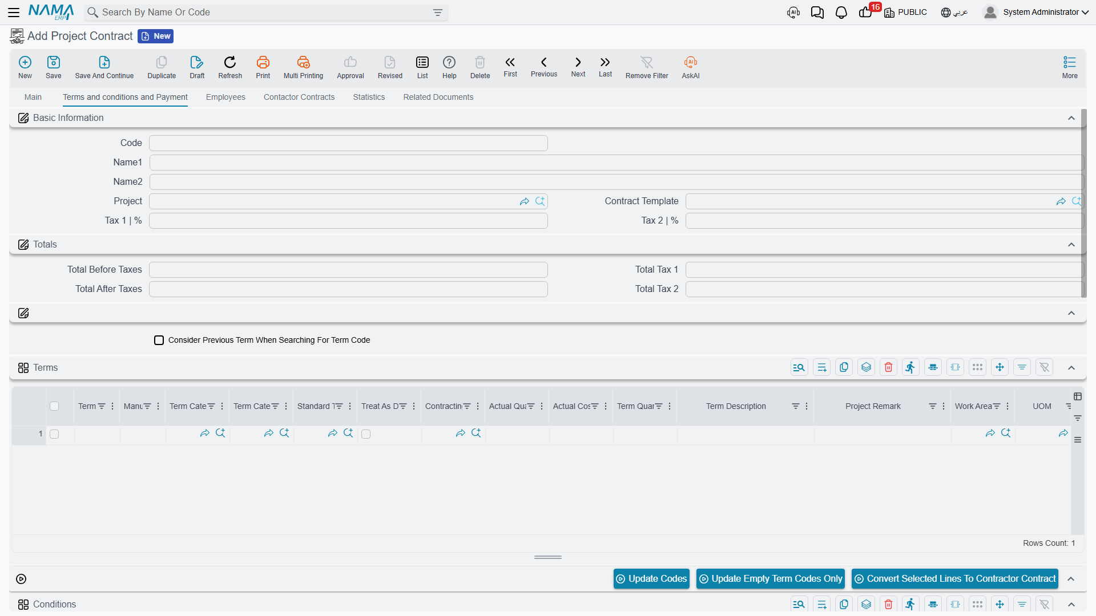
Task: Focus the Name1 input field
Action: pyautogui.click(x=616, y=163)
